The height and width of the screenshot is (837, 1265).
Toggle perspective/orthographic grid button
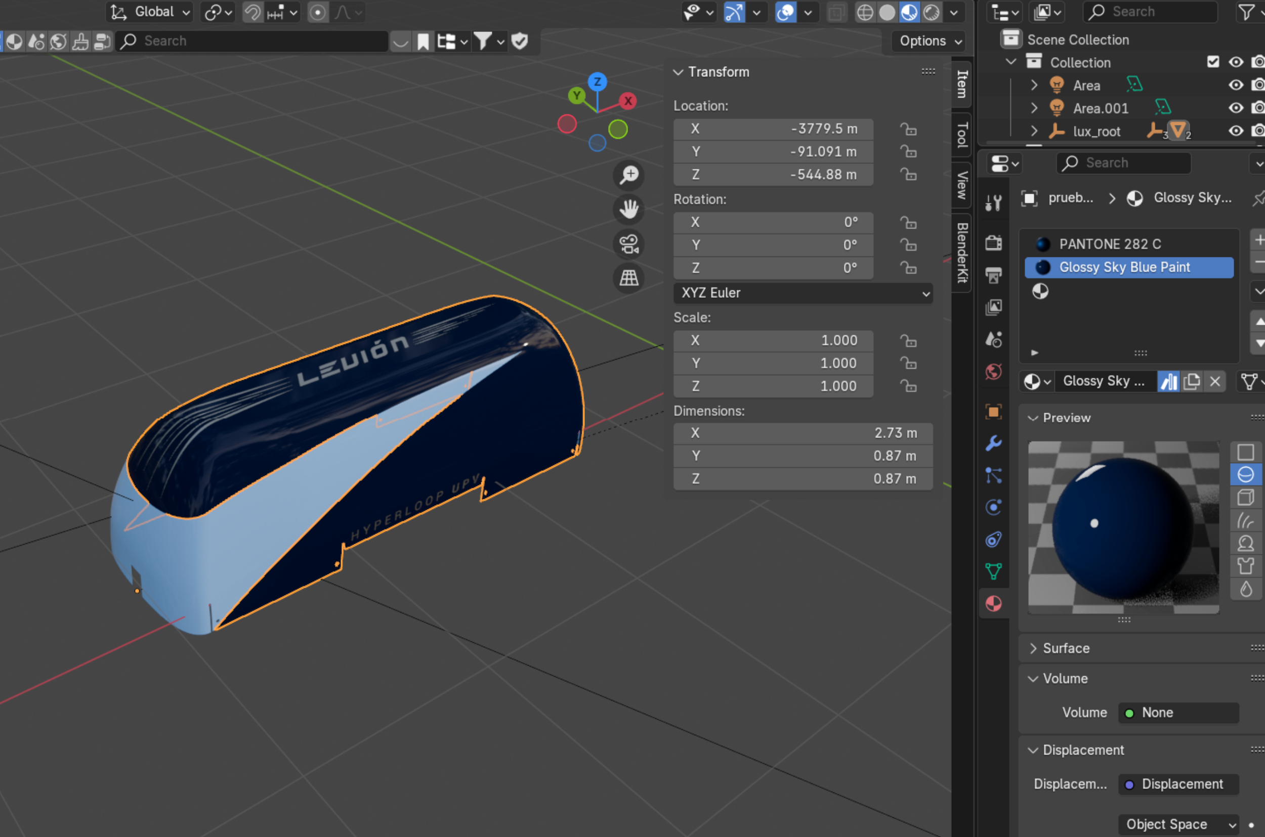click(x=629, y=278)
